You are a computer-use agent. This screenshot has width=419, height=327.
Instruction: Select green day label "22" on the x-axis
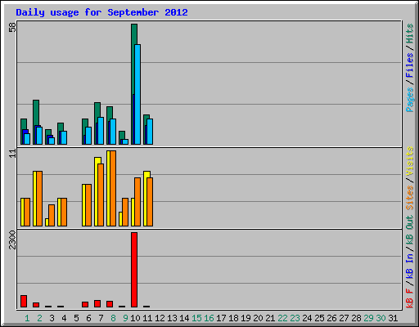[x=282, y=318]
